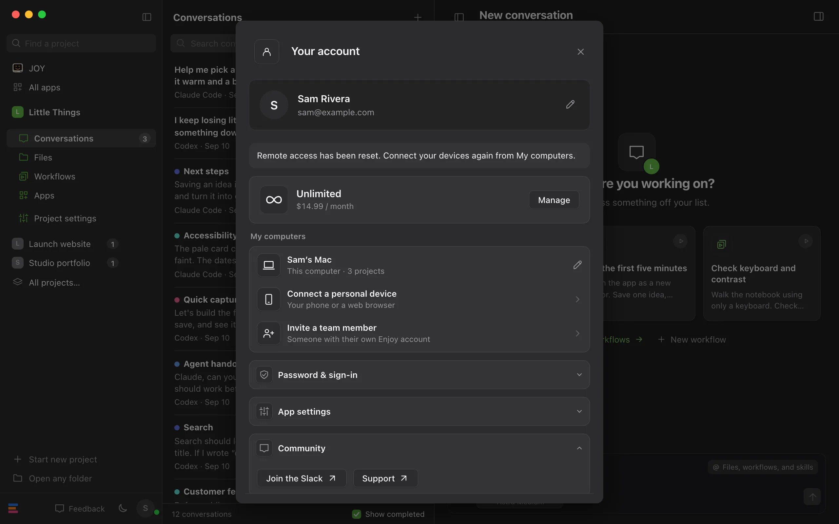Rename Sam's Mac using its pencil icon

pyautogui.click(x=577, y=265)
